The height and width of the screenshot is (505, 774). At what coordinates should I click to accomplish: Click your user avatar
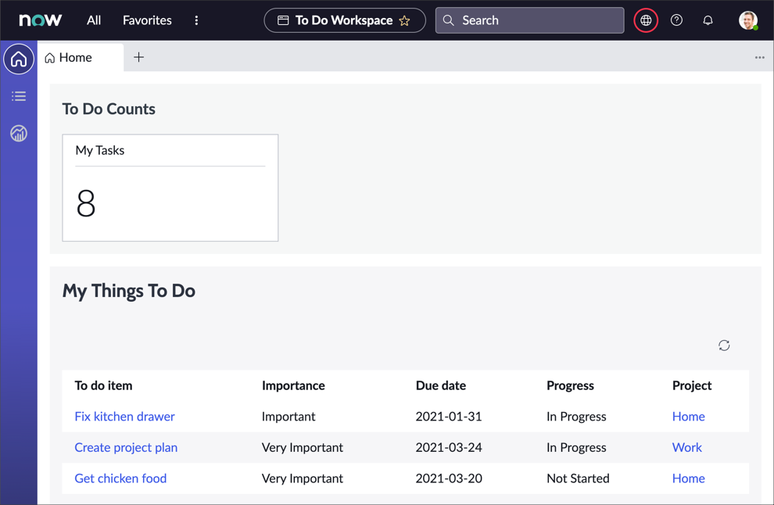[747, 20]
